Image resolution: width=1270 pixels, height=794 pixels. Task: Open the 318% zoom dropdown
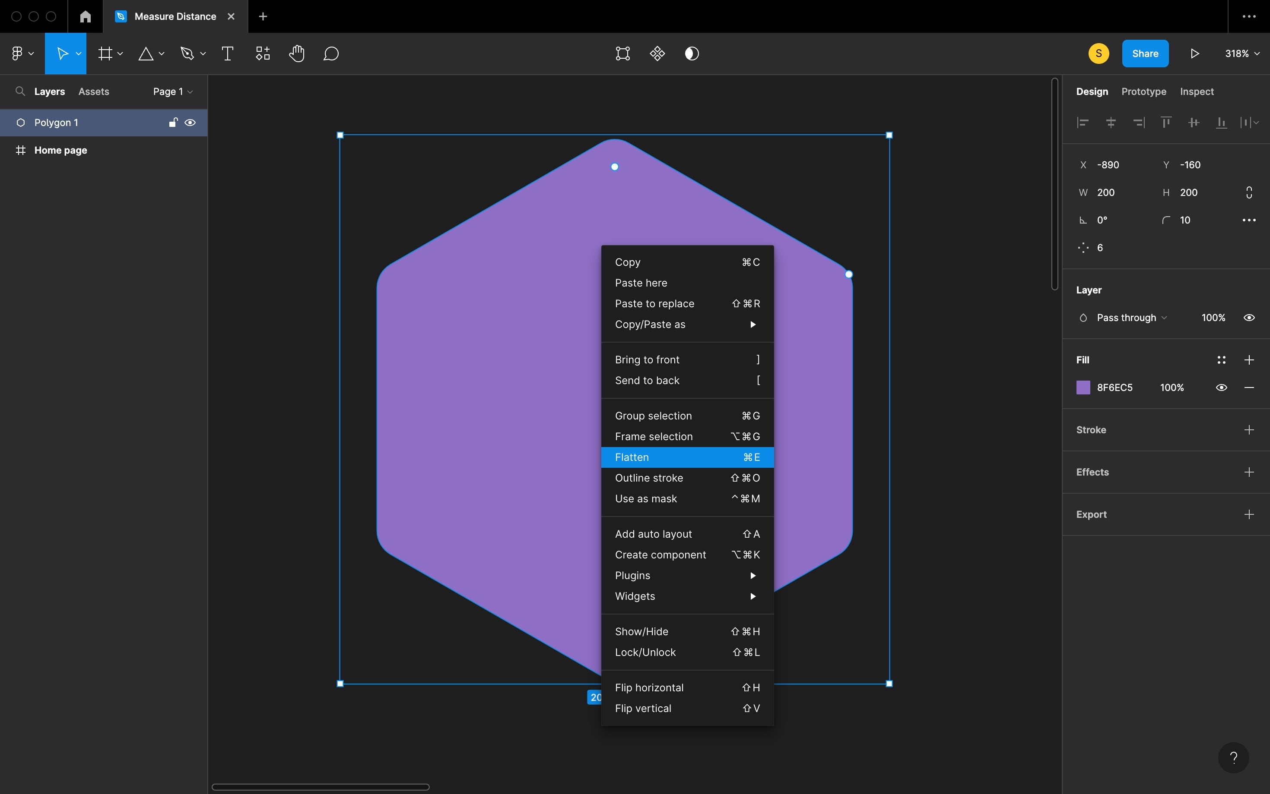(1241, 54)
